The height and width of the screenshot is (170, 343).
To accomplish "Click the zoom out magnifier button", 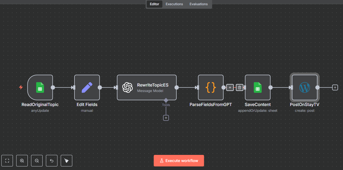I will 37,161.
